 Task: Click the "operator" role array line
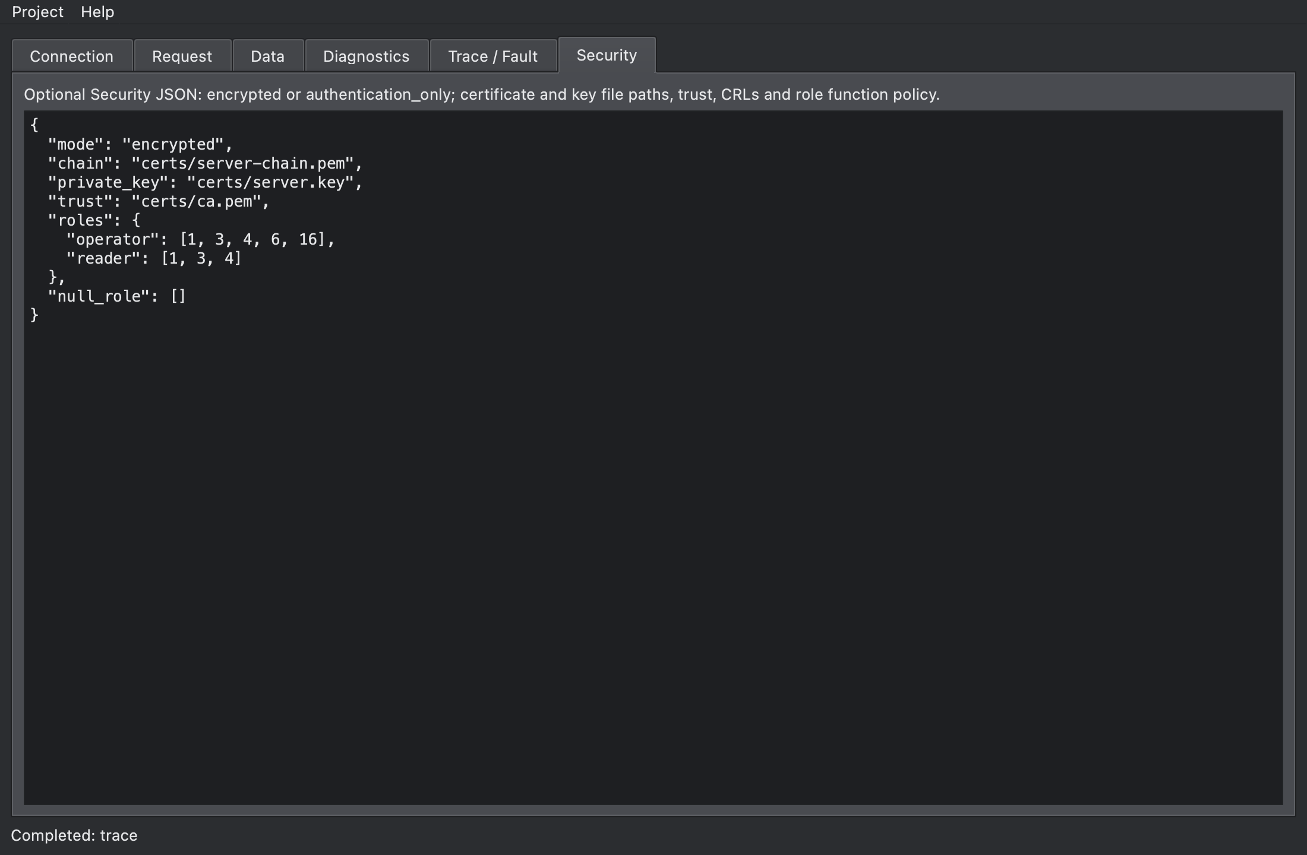200,239
